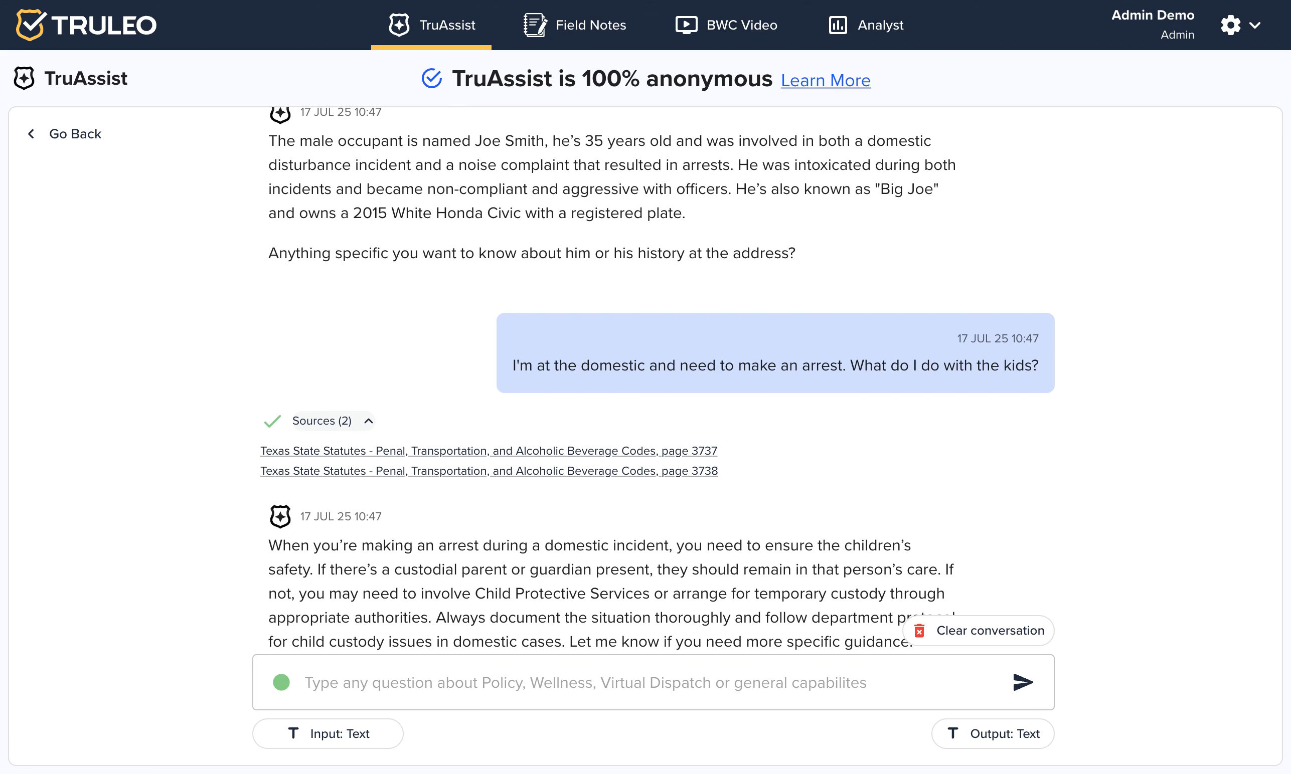Open Texas State Statutes page 3738 source
This screenshot has height=774, width=1291.
click(x=489, y=471)
